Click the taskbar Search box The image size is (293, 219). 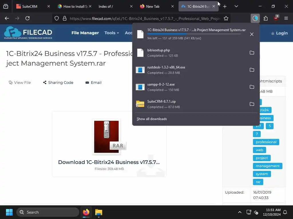point(48,212)
